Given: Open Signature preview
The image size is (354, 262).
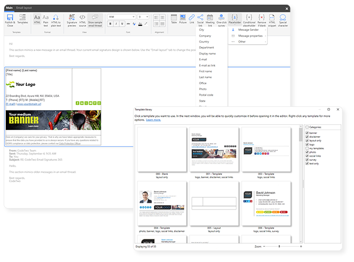Looking at the screenshot, I should pos(72,20).
